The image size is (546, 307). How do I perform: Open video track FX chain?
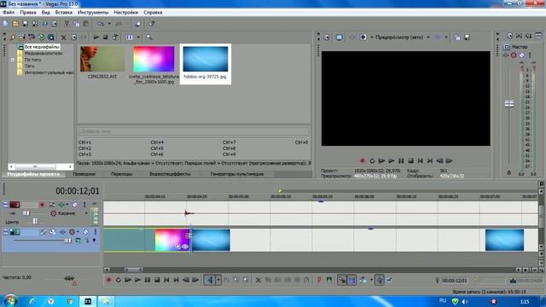click(62, 232)
